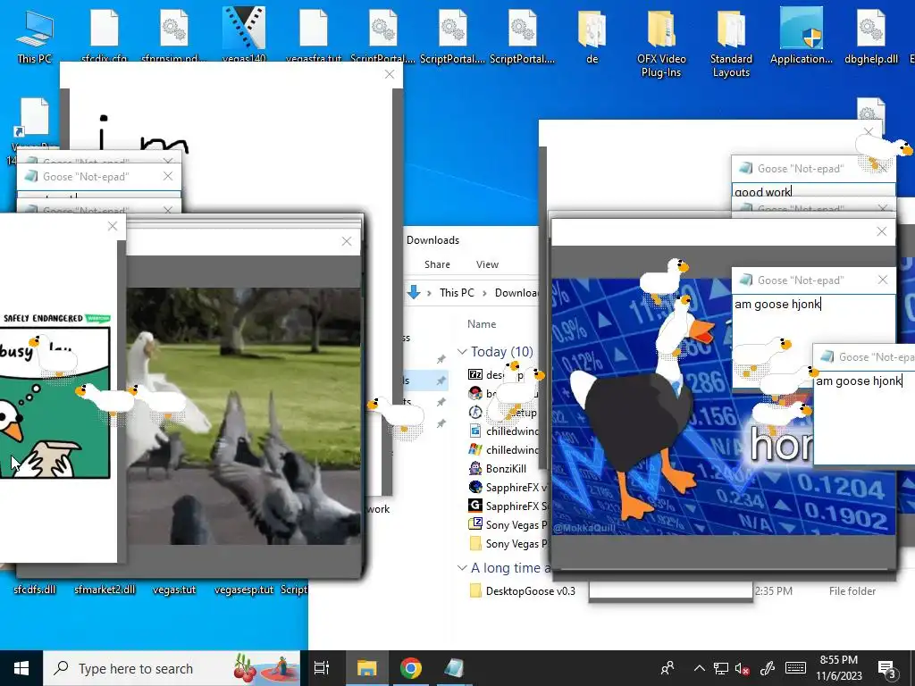The height and width of the screenshot is (686, 915).
Task: Open the OFX Video Plug-Ins folder
Action: (661, 42)
